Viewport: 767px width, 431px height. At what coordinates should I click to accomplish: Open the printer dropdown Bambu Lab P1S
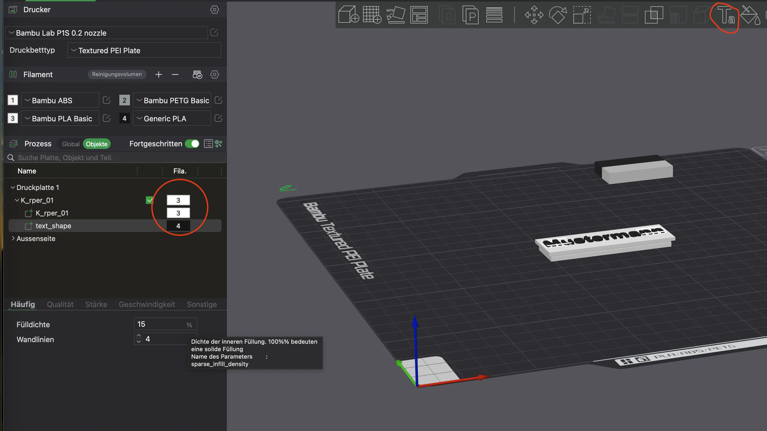(x=106, y=33)
